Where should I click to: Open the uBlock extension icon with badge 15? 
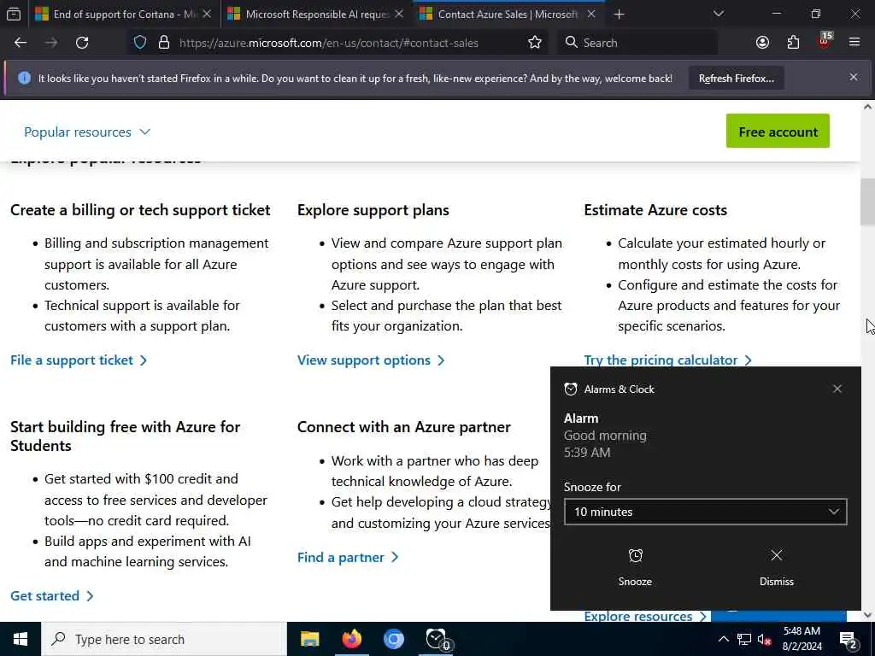pos(825,41)
